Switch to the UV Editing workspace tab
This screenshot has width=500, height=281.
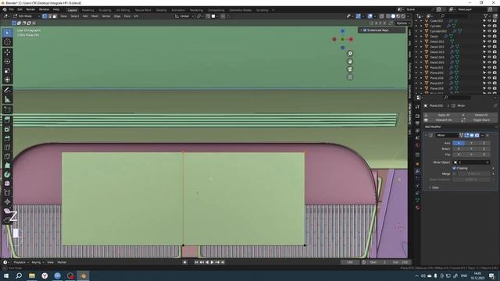123,10
